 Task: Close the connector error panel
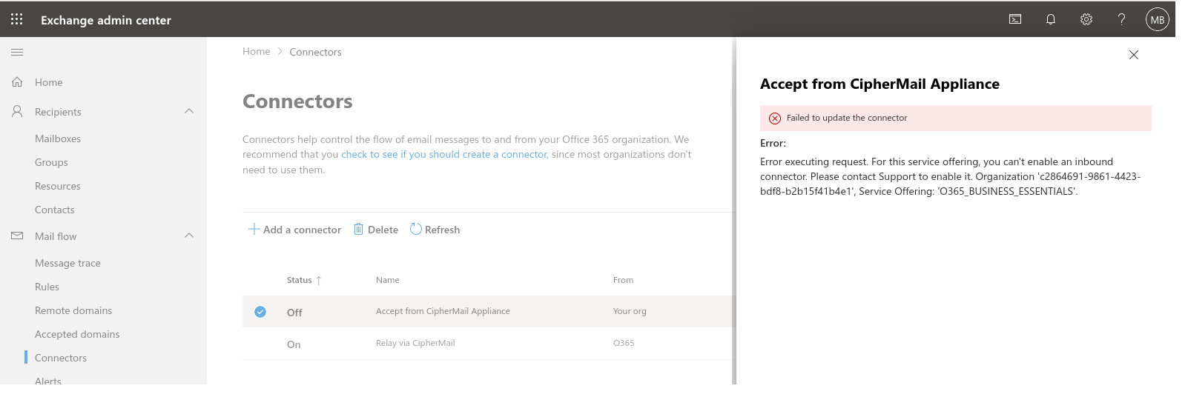click(x=1133, y=55)
